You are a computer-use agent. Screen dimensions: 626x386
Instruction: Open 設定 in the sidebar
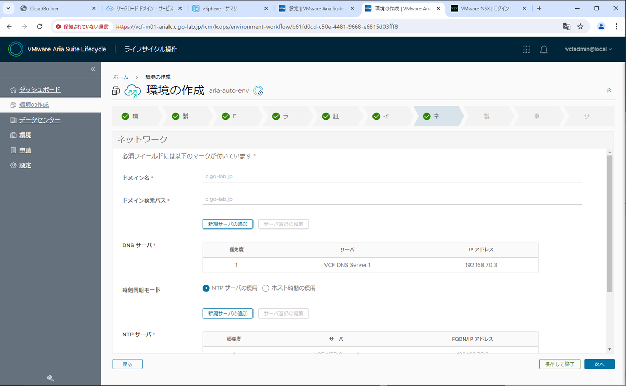point(25,165)
